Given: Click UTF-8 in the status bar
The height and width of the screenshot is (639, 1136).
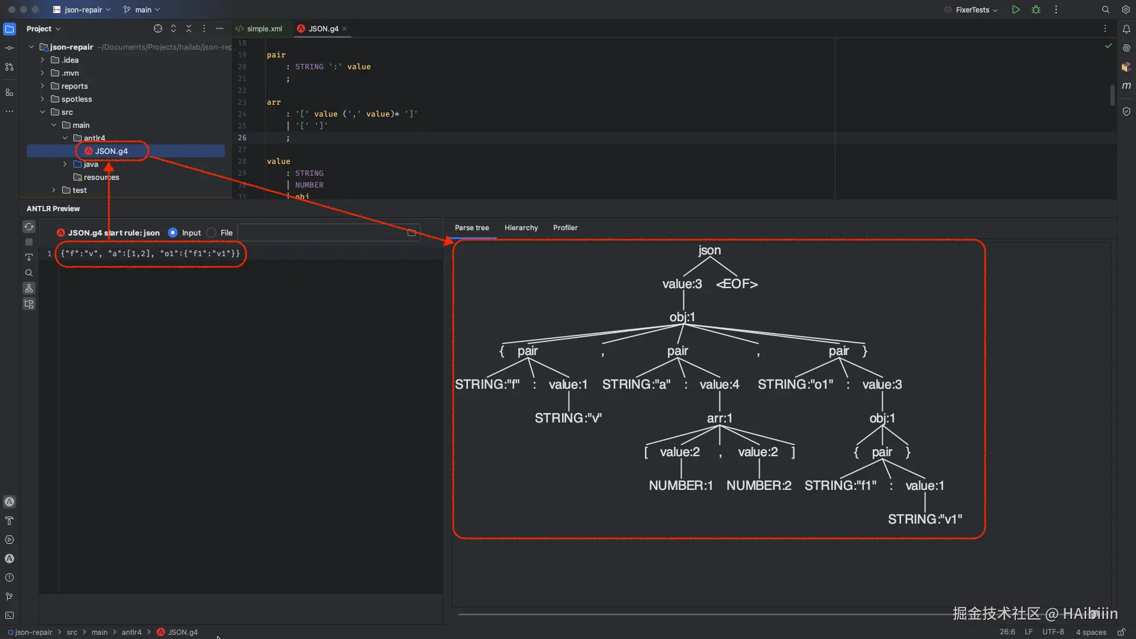Looking at the screenshot, I should (1053, 632).
